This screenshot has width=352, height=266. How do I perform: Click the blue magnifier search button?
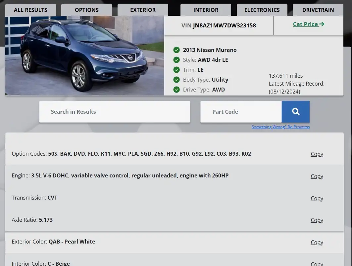(x=296, y=112)
